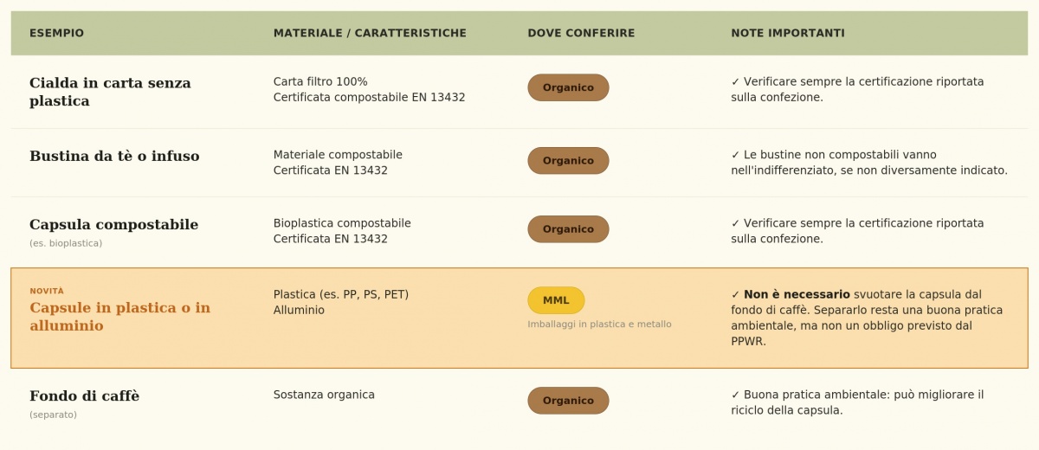The height and width of the screenshot is (450, 1039).
Task: Click the NOTE IMPORTANTI column header
Action: point(788,33)
